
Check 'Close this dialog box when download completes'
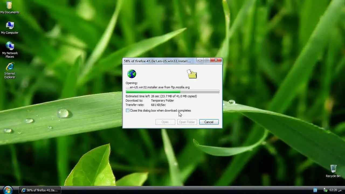click(128, 110)
